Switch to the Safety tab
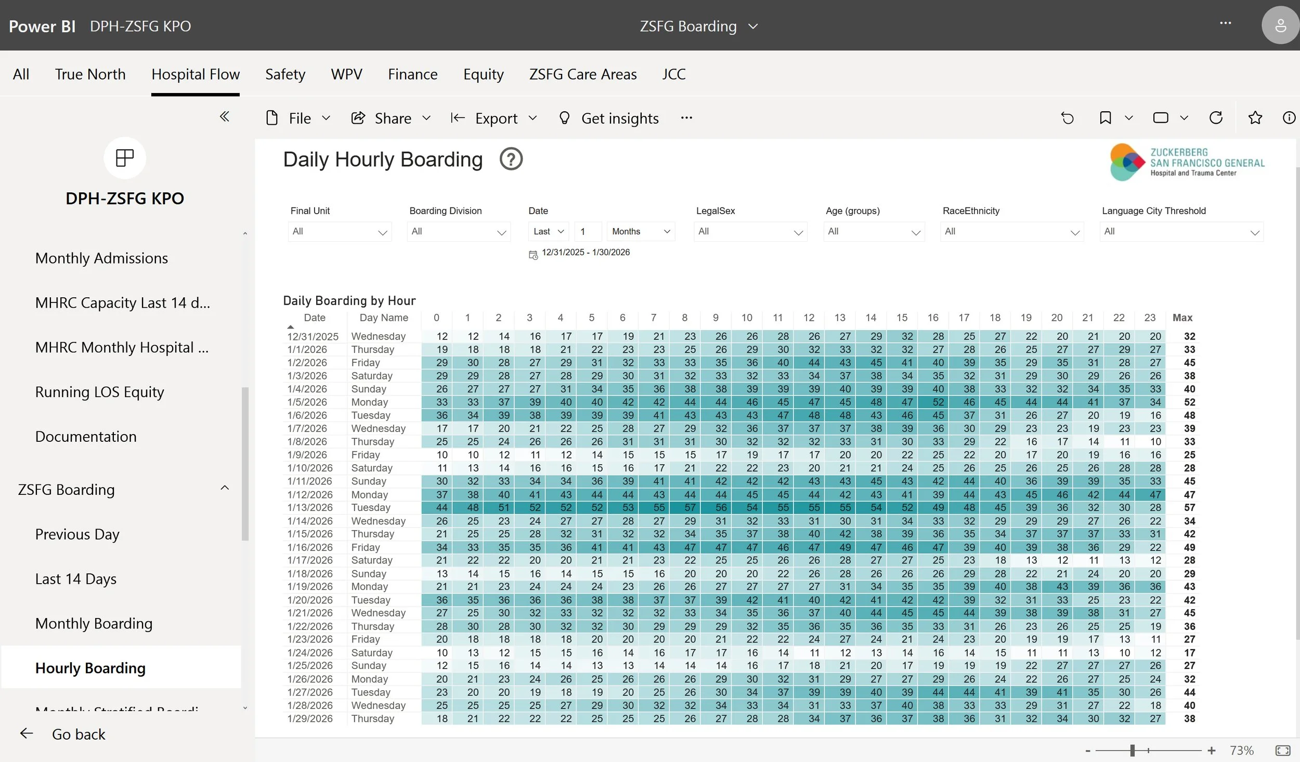The height and width of the screenshot is (762, 1300). 285,74
